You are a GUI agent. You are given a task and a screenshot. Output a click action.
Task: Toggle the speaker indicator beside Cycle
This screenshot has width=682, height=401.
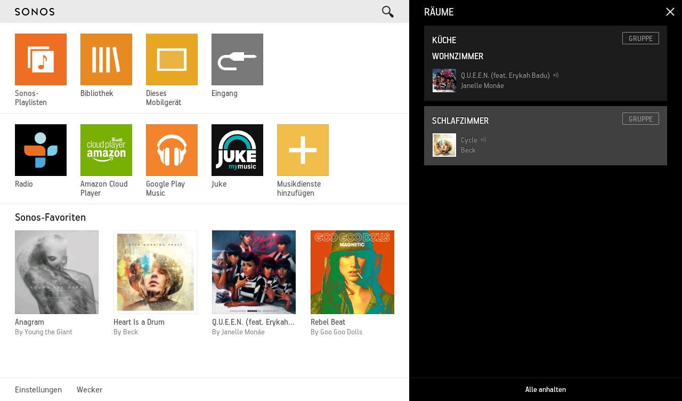click(x=483, y=140)
